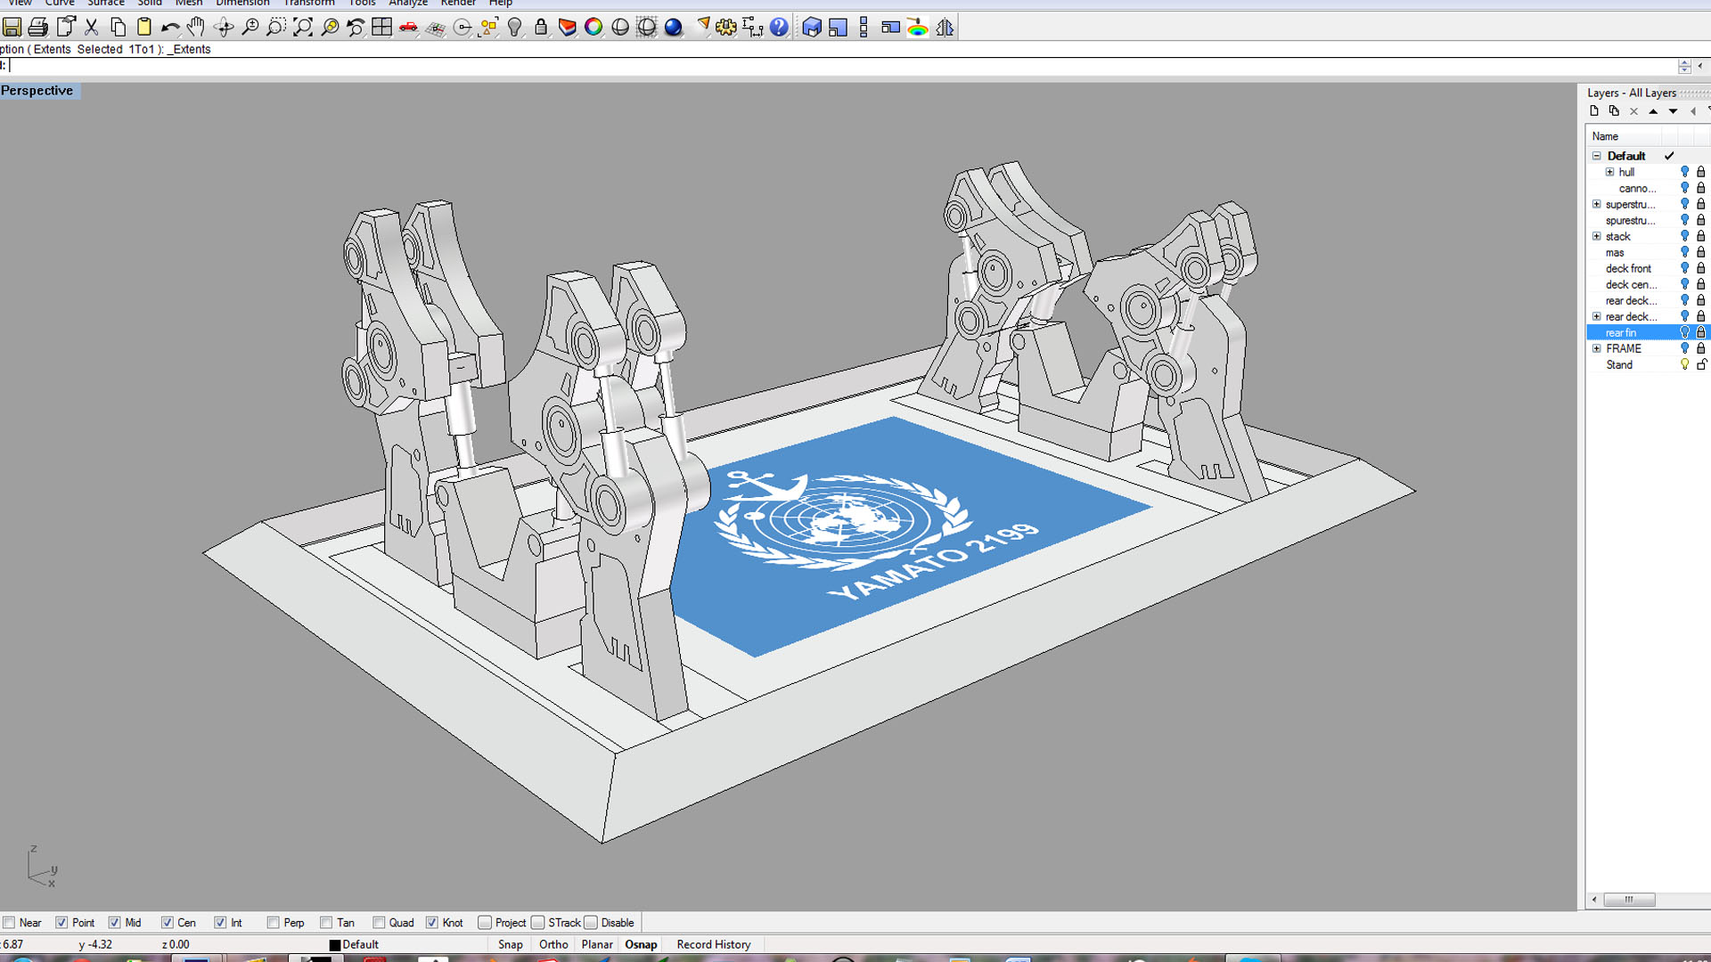The image size is (1711, 962).
Task: Click the blue Help question mark icon
Action: (779, 28)
